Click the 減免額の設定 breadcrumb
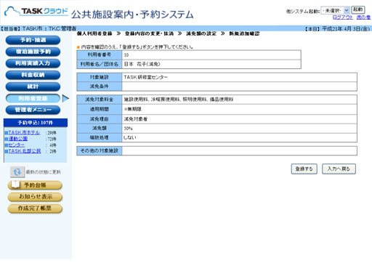The image size is (372, 279). point(201,33)
